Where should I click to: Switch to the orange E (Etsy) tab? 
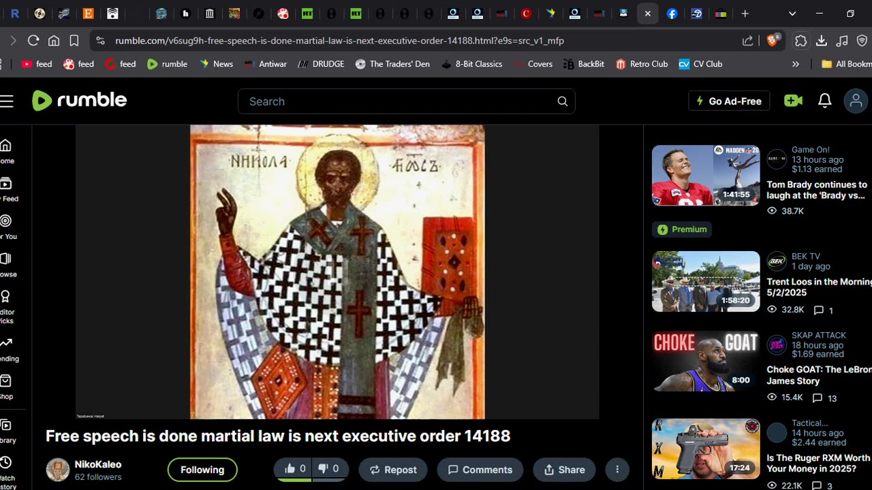click(88, 14)
